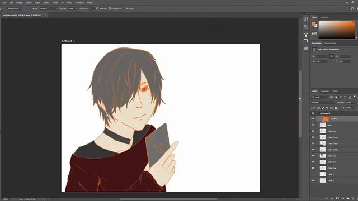Open the Layers panel Opacity dropdown
This screenshot has width=358, height=201.
354,103
